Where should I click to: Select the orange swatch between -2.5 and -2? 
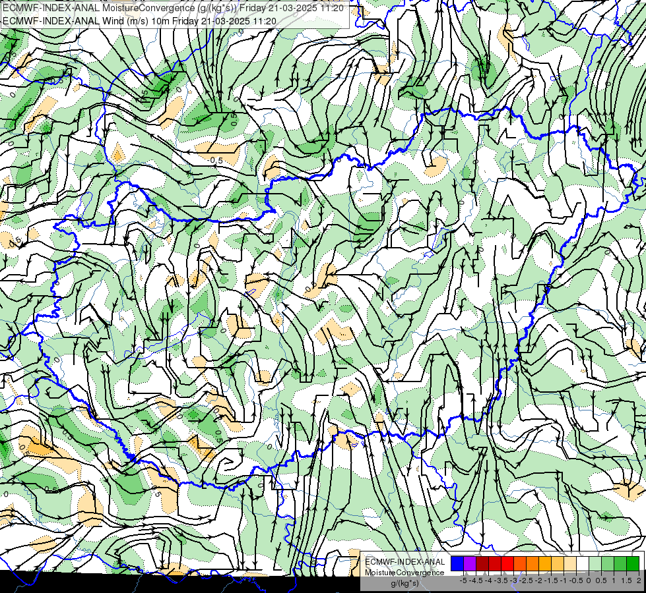533,563
